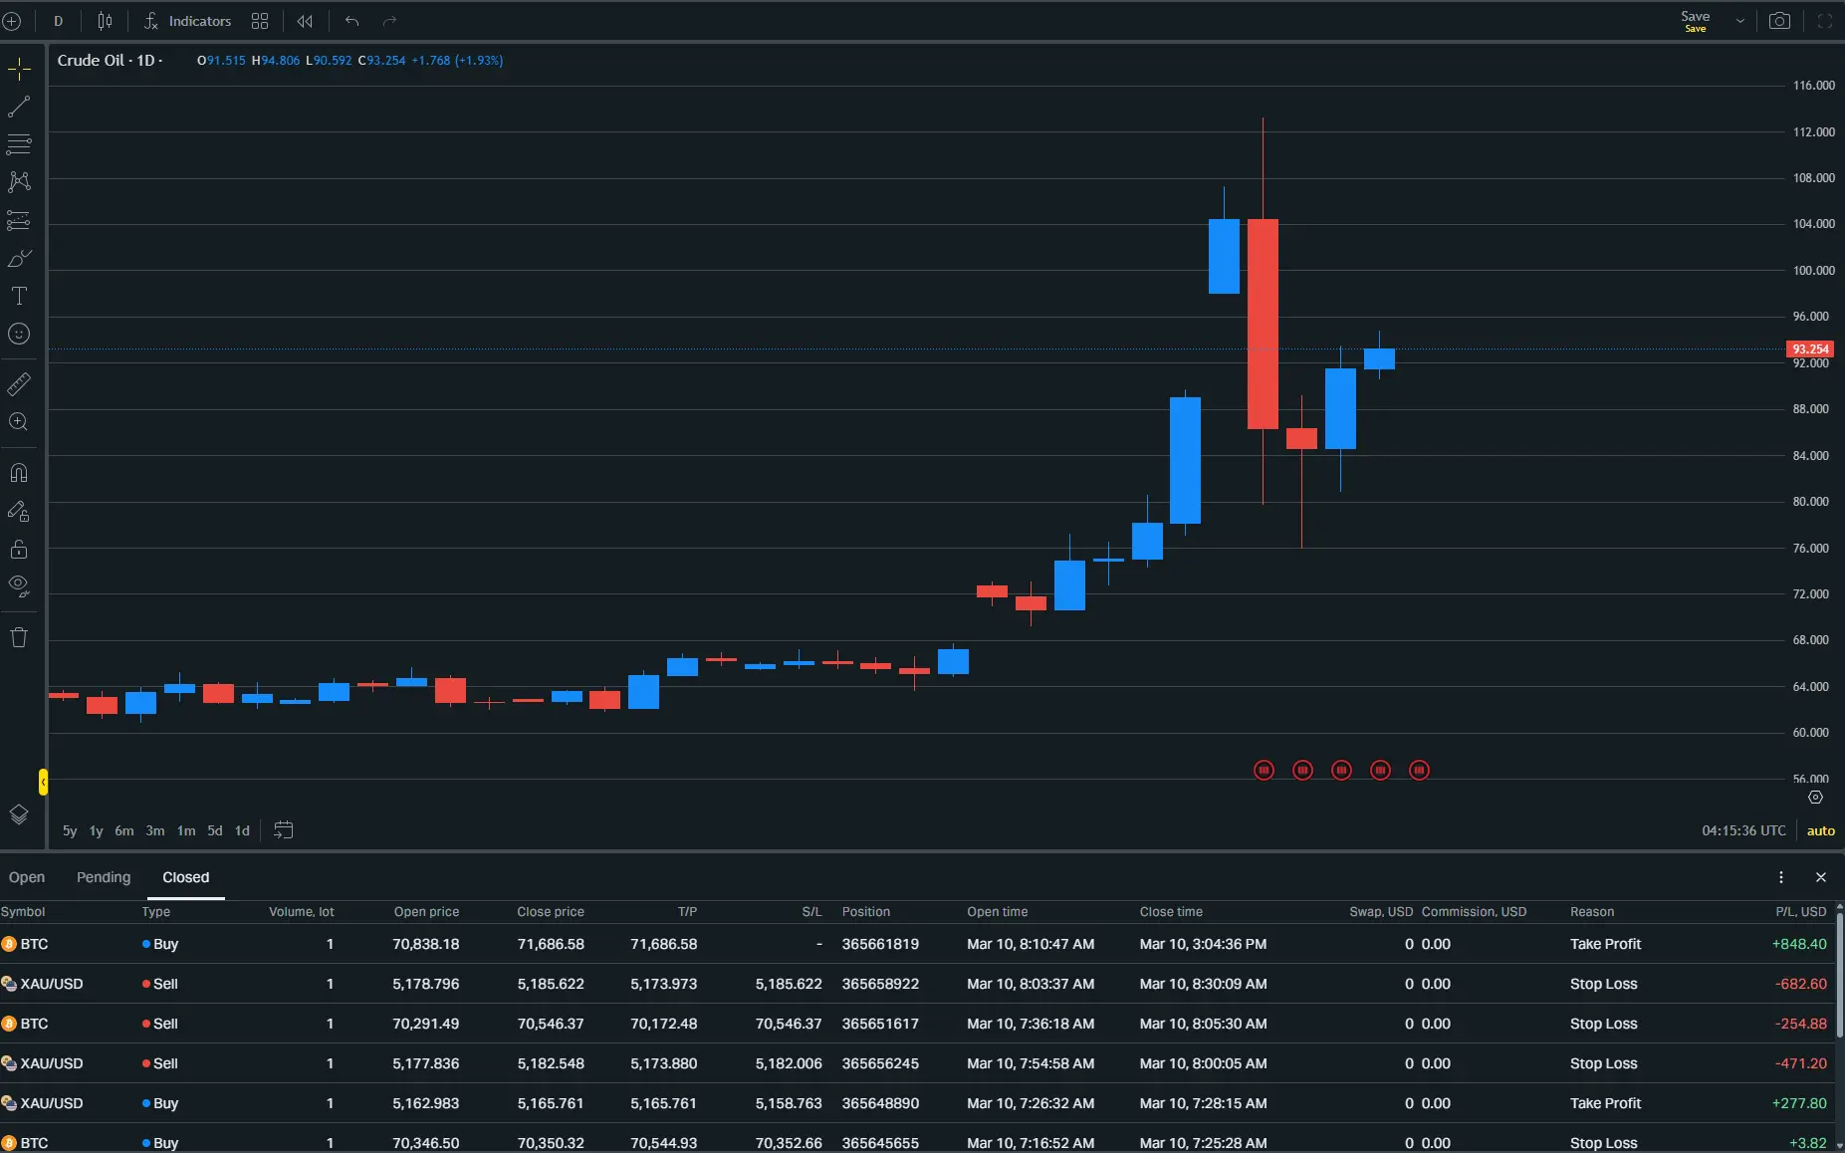The height and width of the screenshot is (1153, 1845).
Task: Remove drawings with the trash icon
Action: point(19,637)
